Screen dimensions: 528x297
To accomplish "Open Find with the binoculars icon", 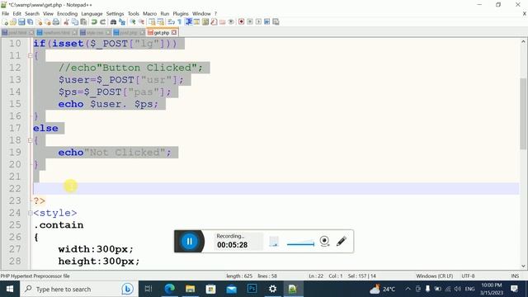I will [114, 22].
